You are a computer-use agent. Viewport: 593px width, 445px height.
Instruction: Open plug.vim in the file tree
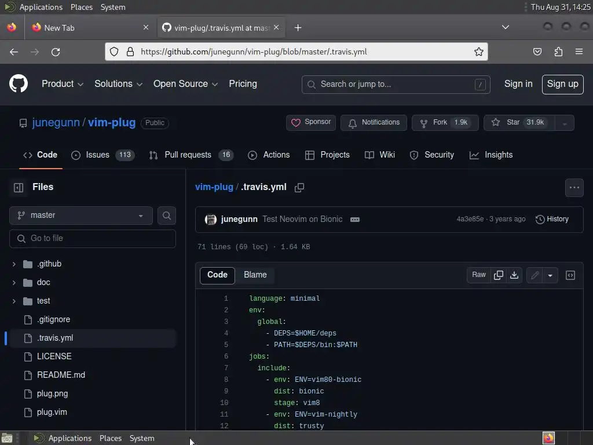pyautogui.click(x=52, y=413)
